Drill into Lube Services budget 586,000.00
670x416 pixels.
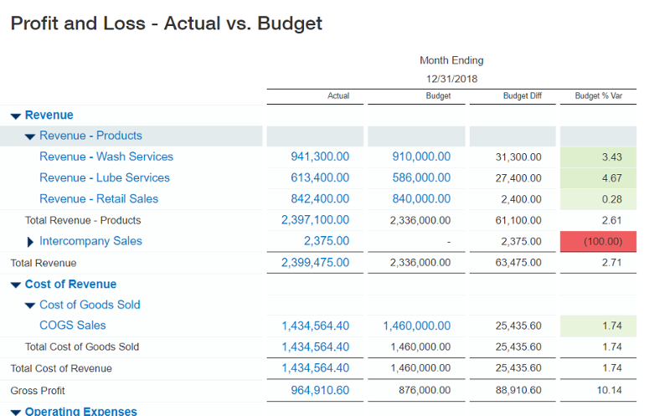(x=421, y=177)
